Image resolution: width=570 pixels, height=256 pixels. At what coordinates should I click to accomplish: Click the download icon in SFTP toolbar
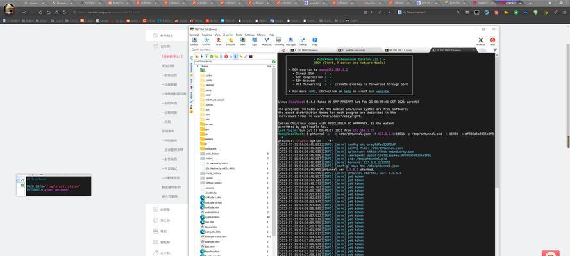tap(201, 56)
